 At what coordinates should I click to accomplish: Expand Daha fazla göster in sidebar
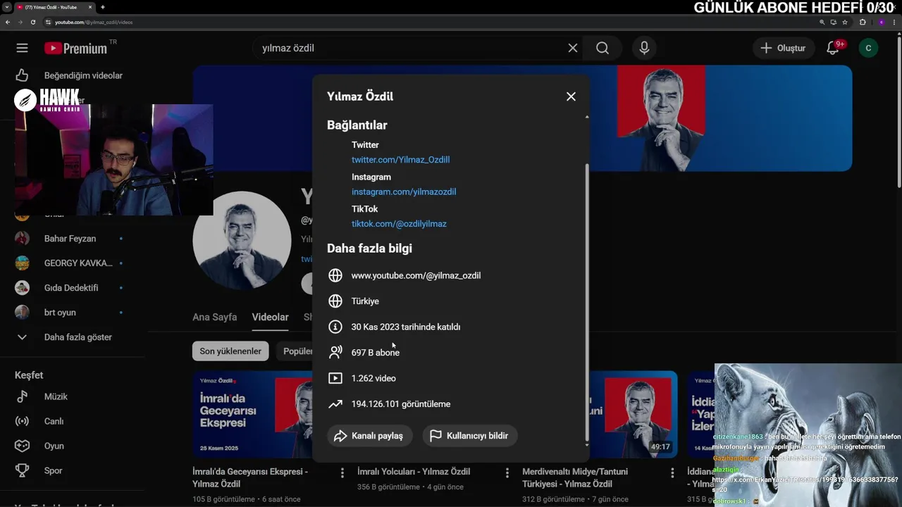click(76, 337)
